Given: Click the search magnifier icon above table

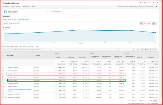Looking at the screenshot, I should point(134,50).
